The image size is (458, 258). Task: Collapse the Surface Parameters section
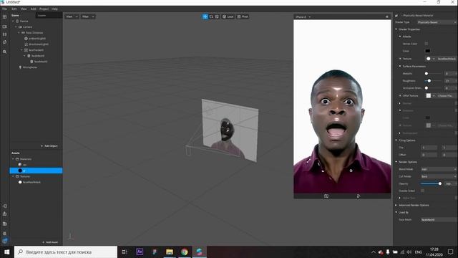(x=400, y=67)
